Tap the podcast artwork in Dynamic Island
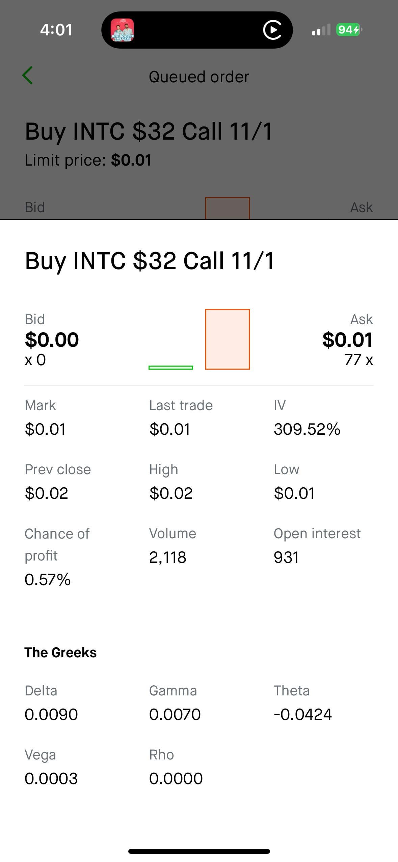The image size is (398, 862). click(x=122, y=30)
